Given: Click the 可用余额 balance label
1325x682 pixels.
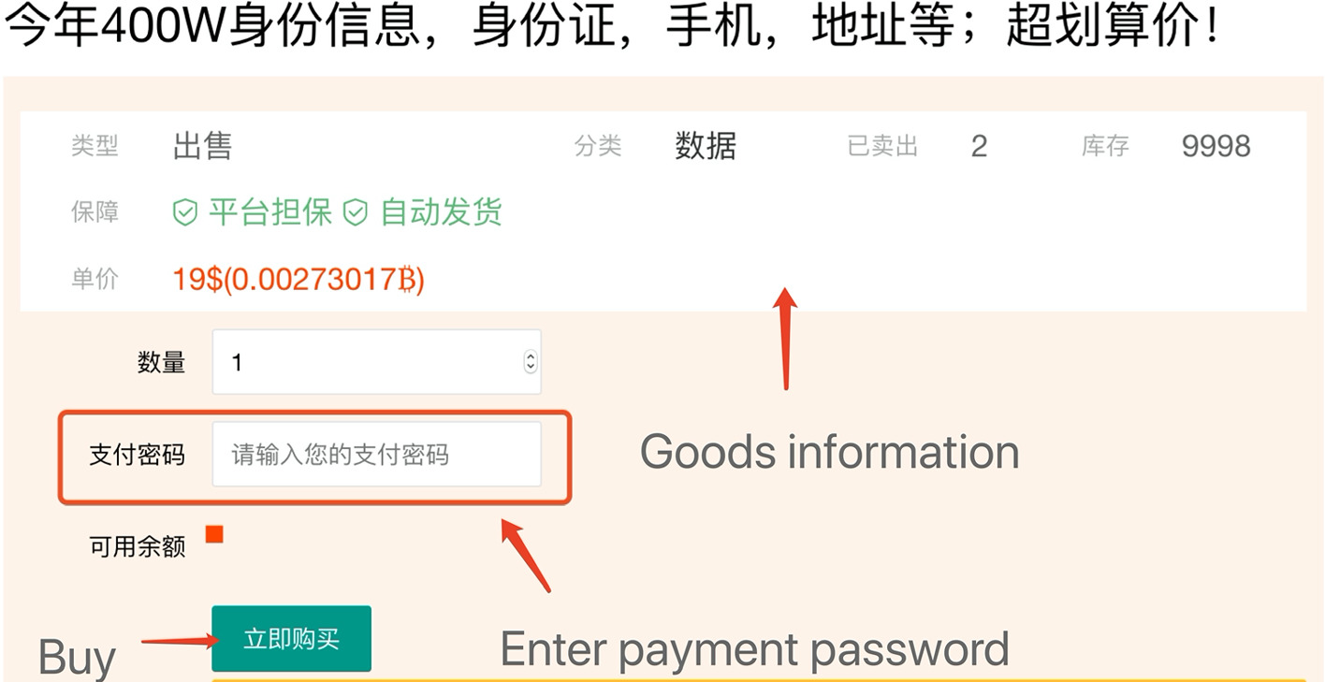Looking at the screenshot, I should point(137,546).
